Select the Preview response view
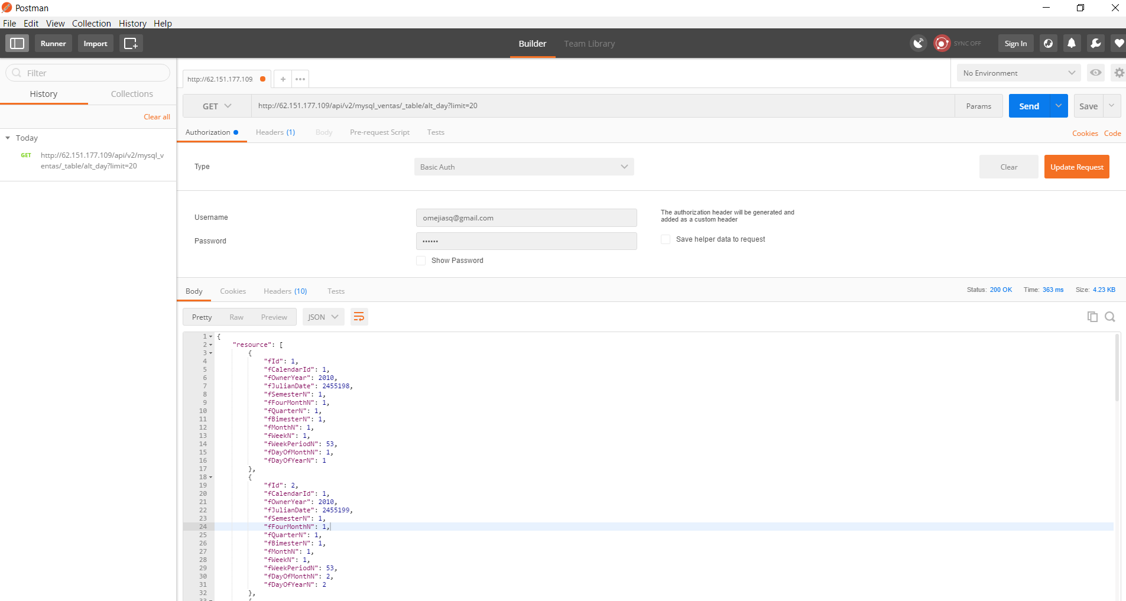This screenshot has height=601, width=1126. (274, 317)
